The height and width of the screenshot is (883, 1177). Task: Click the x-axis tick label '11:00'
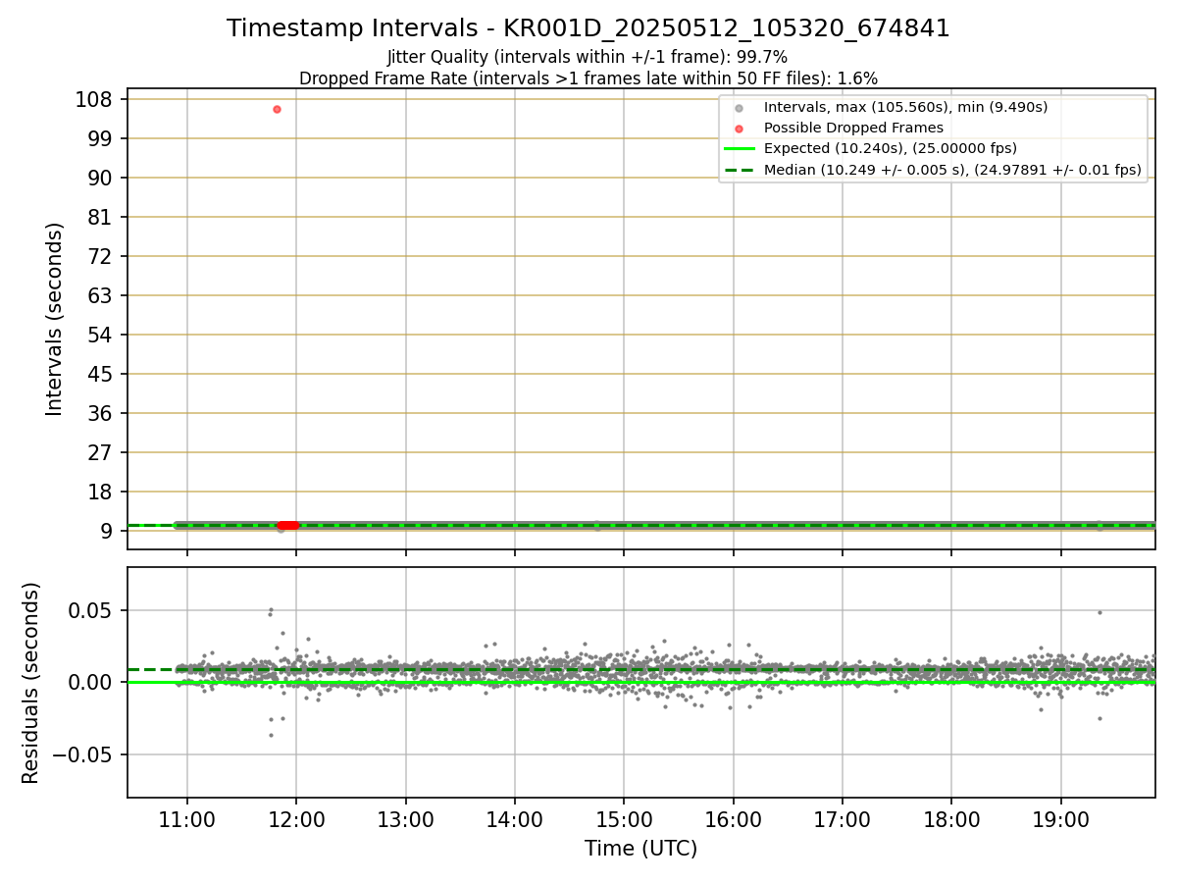tap(187, 820)
